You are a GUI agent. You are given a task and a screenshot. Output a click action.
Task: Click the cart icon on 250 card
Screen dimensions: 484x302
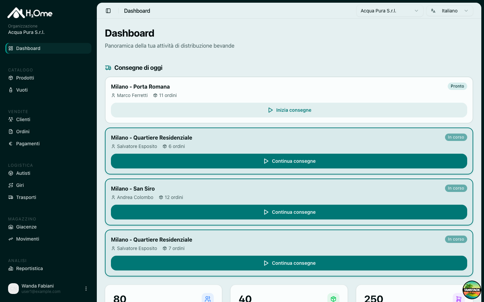point(459,299)
